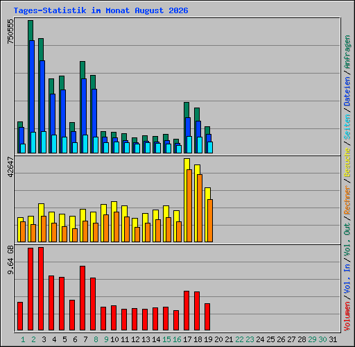355x347 pixels.
Task: Click the red Volumen legend label
Action: coord(347,316)
